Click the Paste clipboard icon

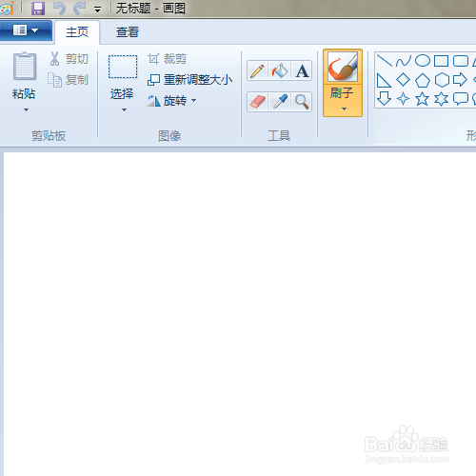tap(25, 66)
